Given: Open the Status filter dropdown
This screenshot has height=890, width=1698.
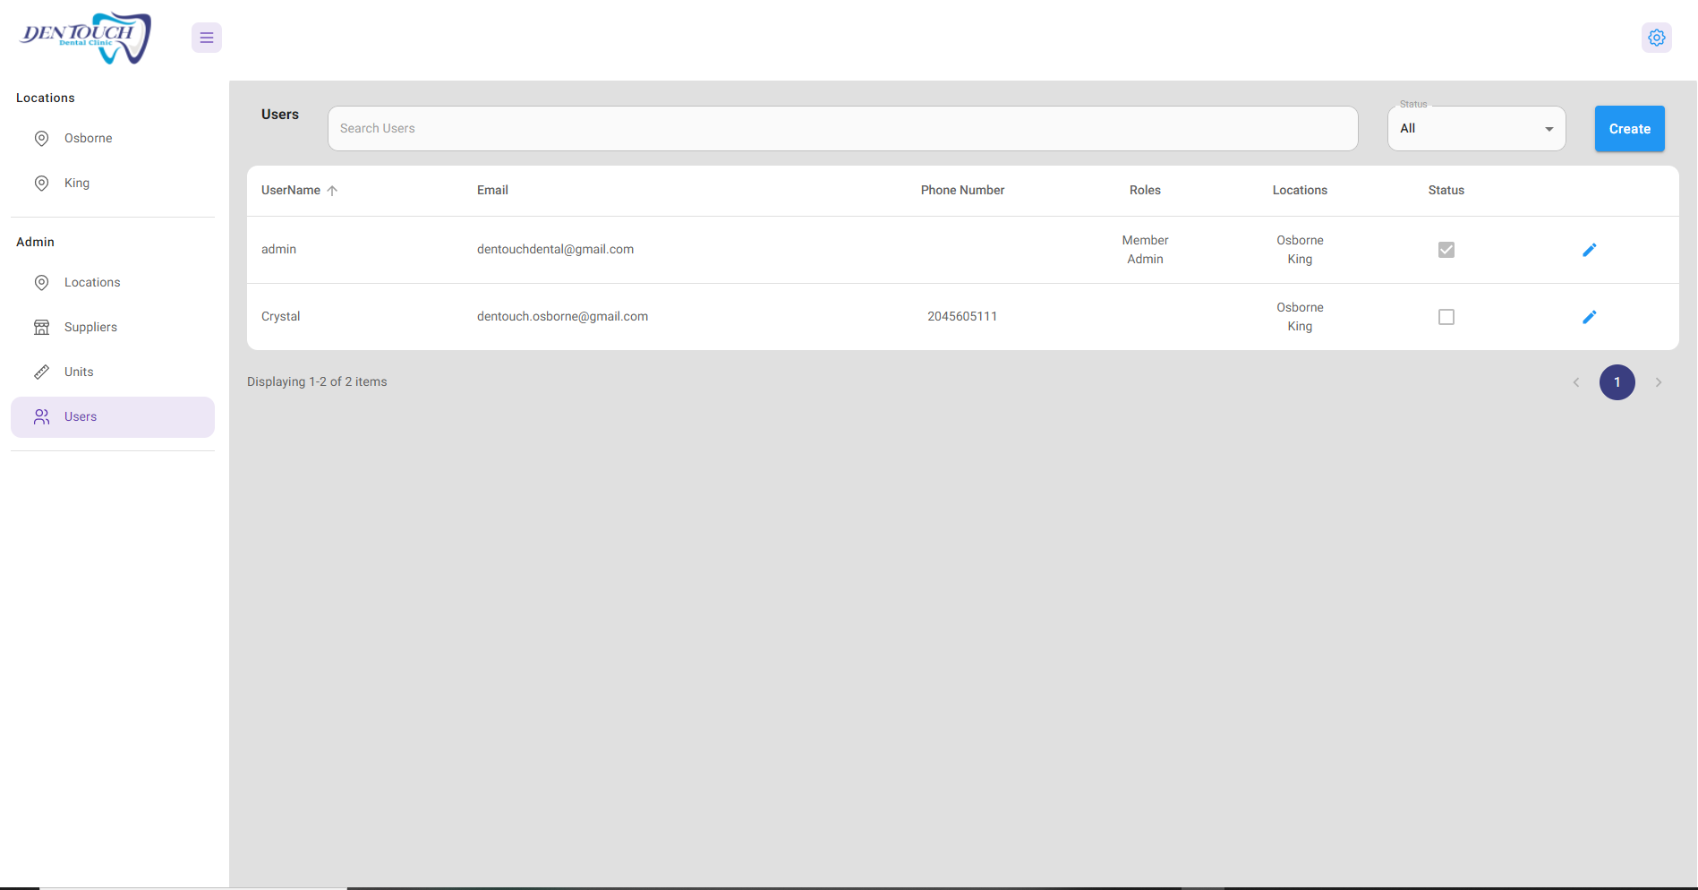Looking at the screenshot, I should (x=1477, y=129).
